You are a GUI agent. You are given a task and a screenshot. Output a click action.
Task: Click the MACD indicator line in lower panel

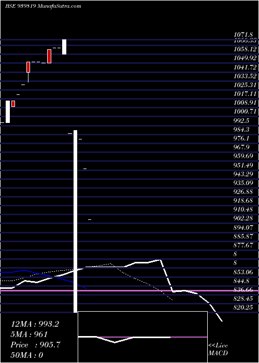[124, 339]
